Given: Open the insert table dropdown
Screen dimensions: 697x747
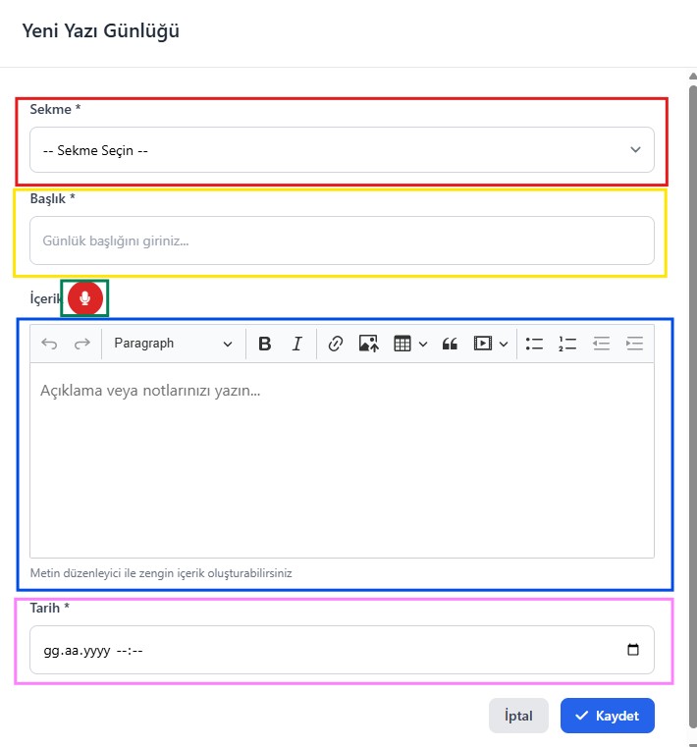Looking at the screenshot, I should 409,344.
